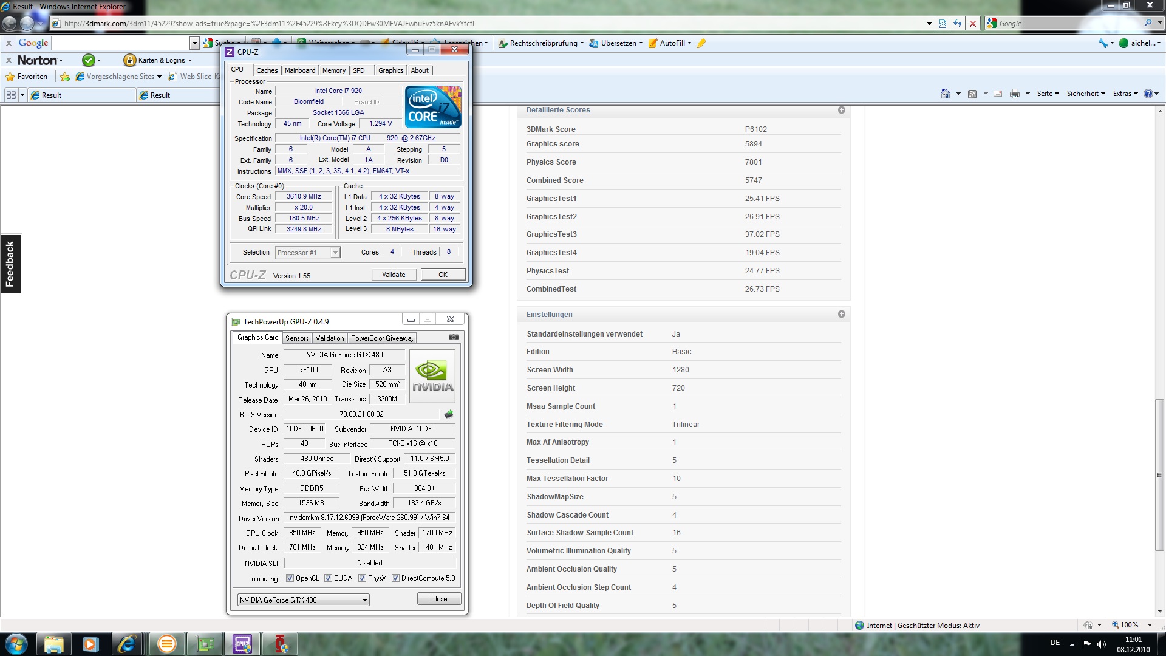Click the search magnifier in Google search box
The height and width of the screenshot is (656, 1166).
click(x=1148, y=23)
